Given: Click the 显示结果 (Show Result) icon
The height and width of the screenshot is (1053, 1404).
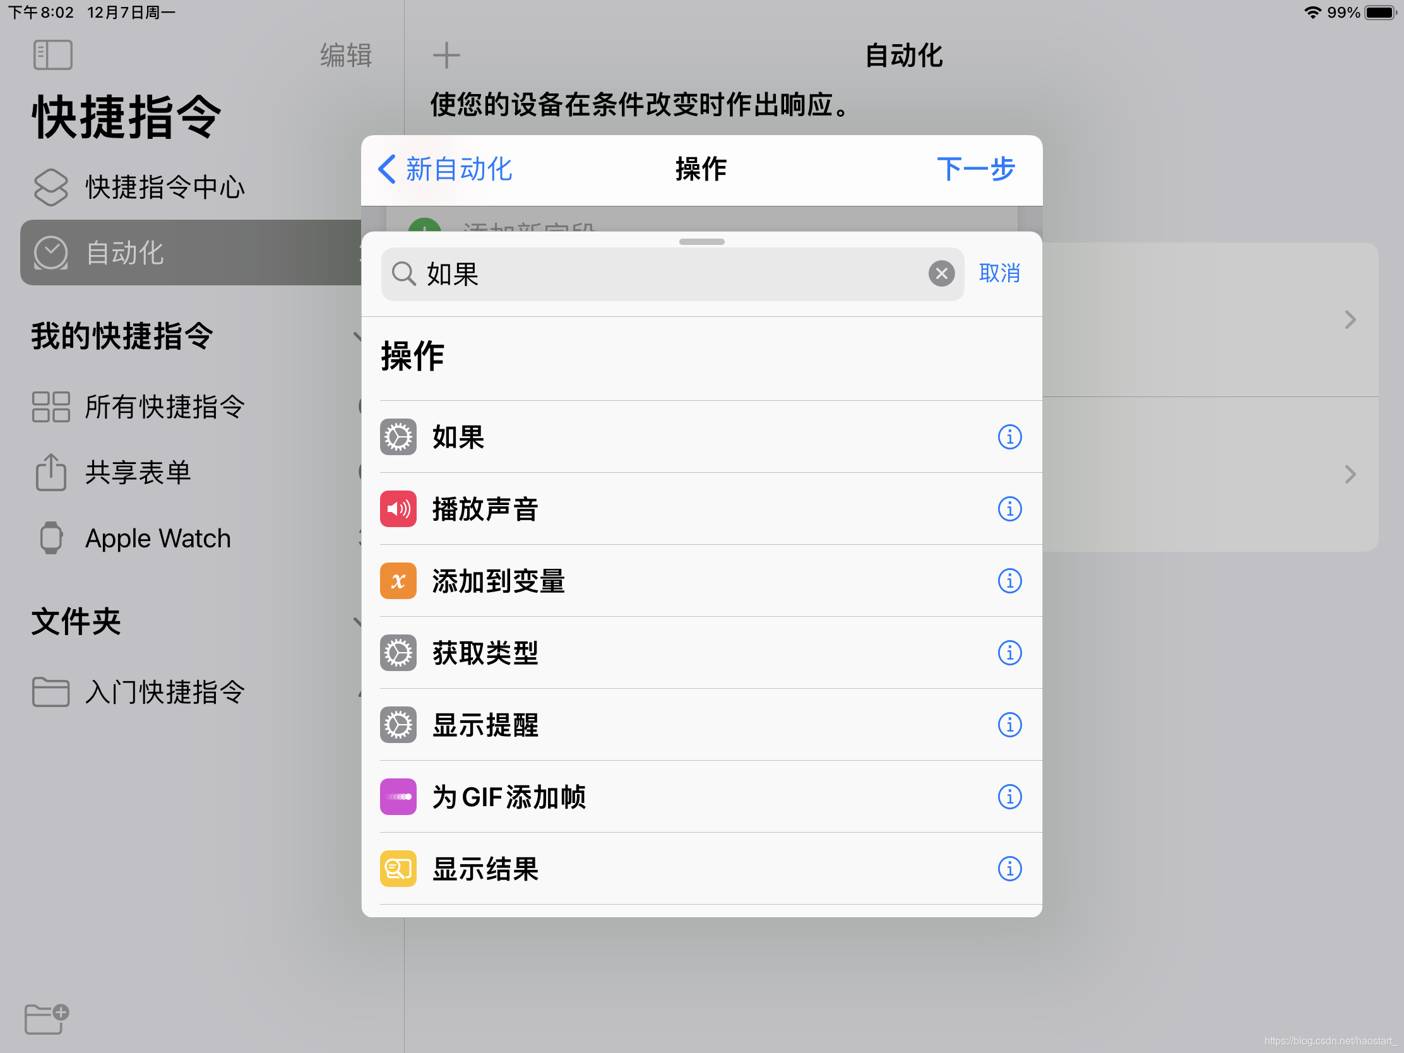Looking at the screenshot, I should coord(399,867).
